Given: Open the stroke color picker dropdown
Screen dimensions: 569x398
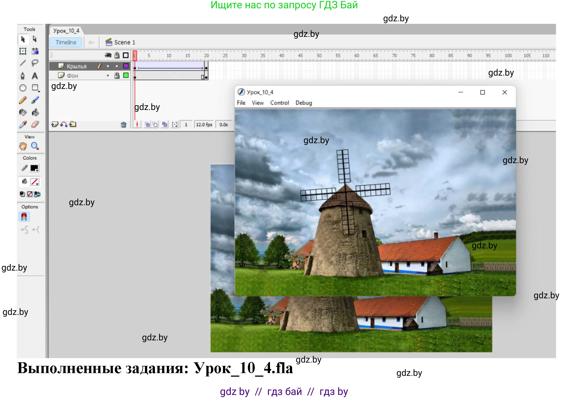Looking at the screenshot, I should (x=35, y=168).
